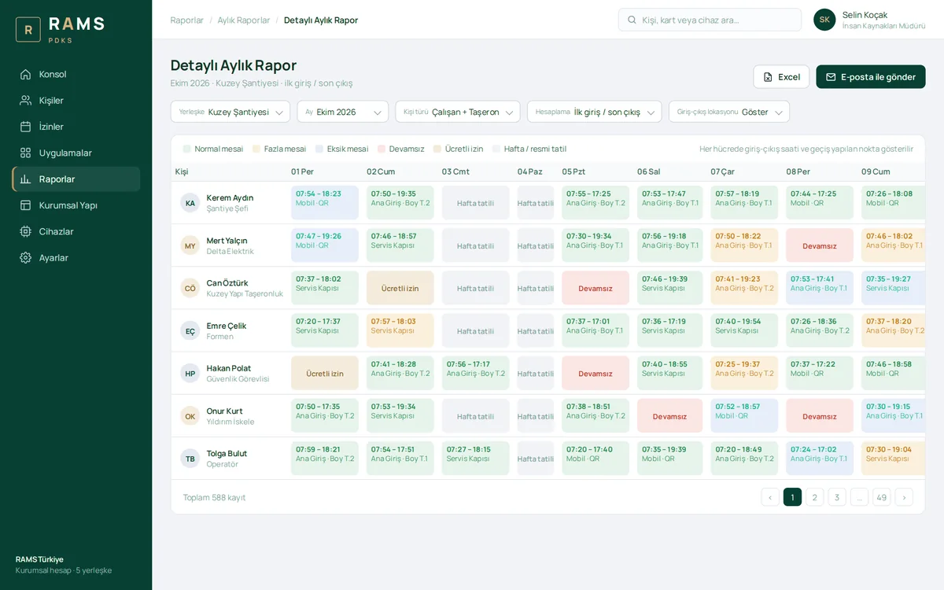
Task: Export report with Excel button
Action: pos(781,77)
